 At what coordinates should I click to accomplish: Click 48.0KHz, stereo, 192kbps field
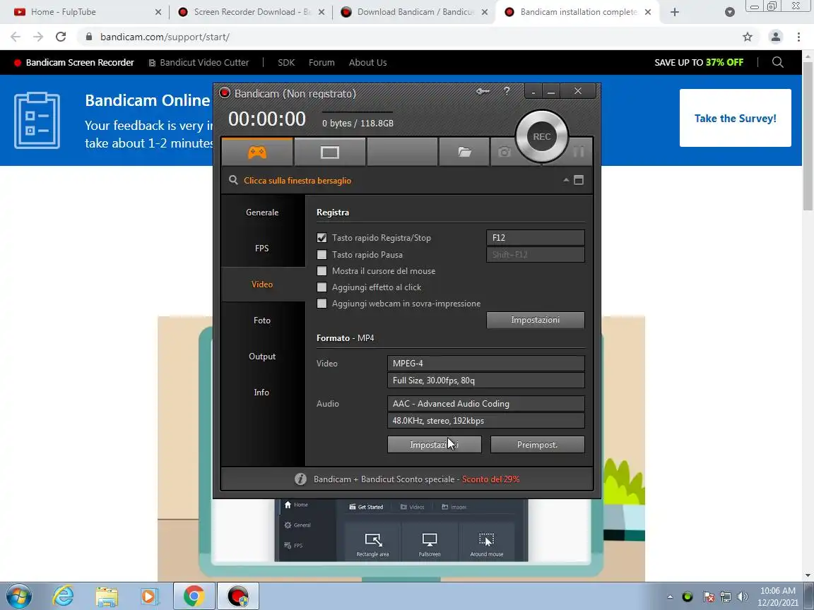(486, 421)
